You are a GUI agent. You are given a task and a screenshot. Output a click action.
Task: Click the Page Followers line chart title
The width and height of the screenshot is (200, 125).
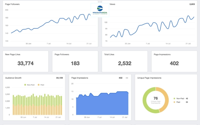[12, 4]
